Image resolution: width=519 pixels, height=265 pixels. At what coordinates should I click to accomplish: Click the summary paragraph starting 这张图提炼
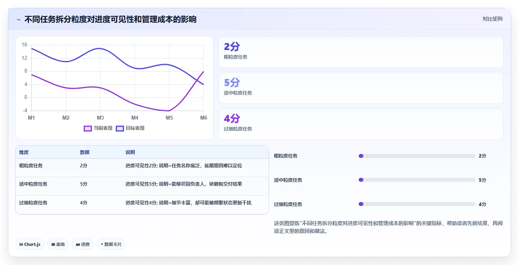[x=388, y=227]
